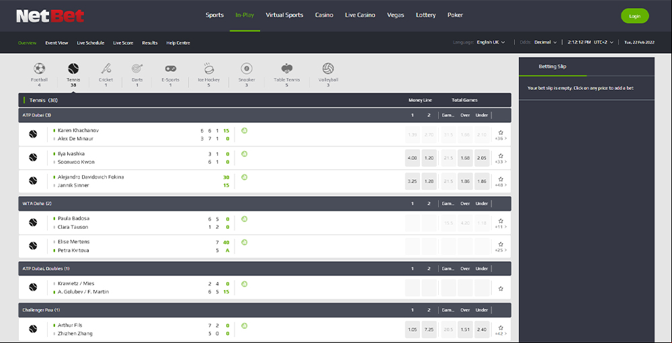Go to the Sports section
Image resolution: width=672 pixels, height=343 pixels.
tap(215, 15)
